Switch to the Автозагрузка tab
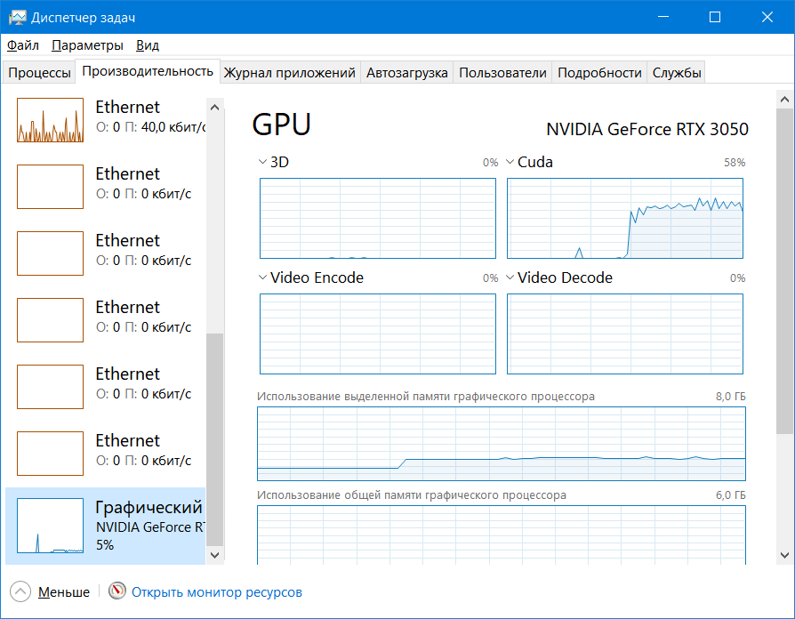Screen dimensions: 795x619 (x=406, y=73)
